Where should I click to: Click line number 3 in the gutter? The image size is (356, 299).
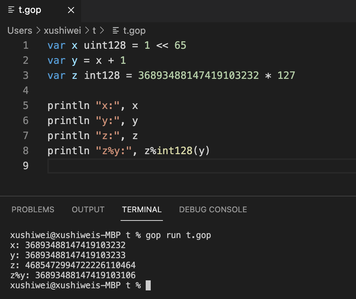point(25,76)
